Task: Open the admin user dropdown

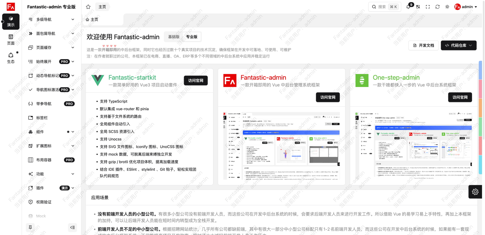Action: click(466, 7)
